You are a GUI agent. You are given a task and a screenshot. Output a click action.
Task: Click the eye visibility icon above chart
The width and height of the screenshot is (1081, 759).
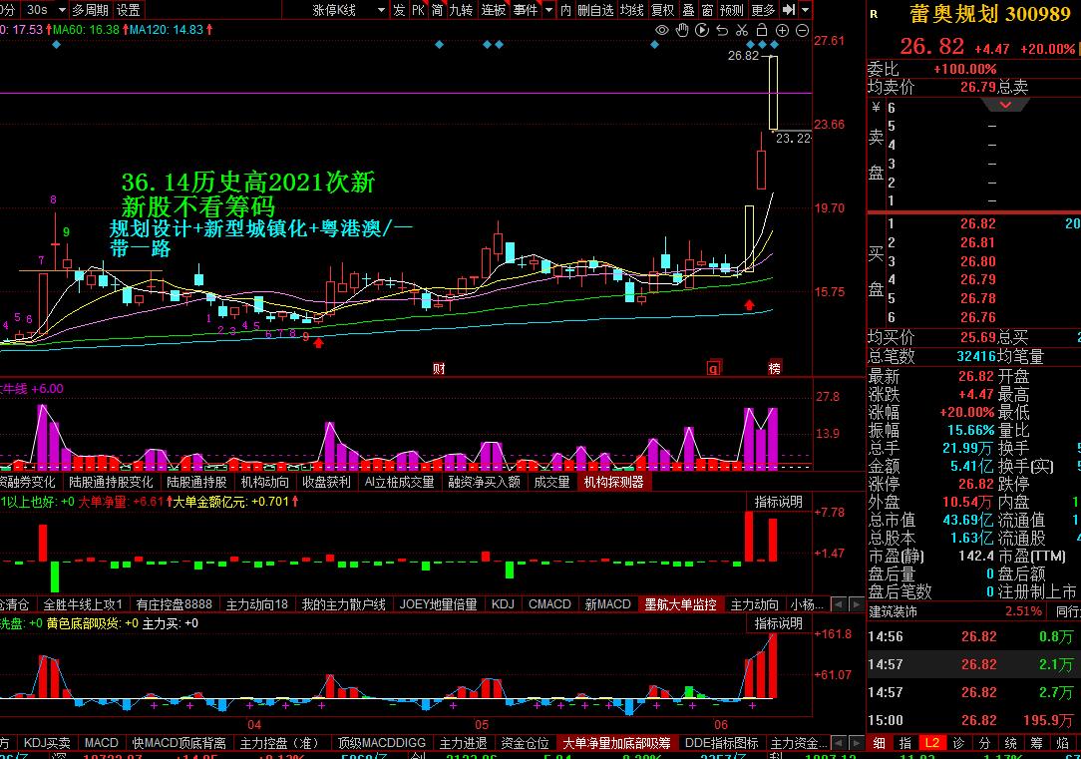tap(662, 30)
